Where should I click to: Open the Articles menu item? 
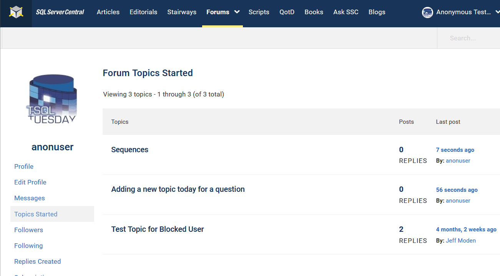click(x=108, y=12)
